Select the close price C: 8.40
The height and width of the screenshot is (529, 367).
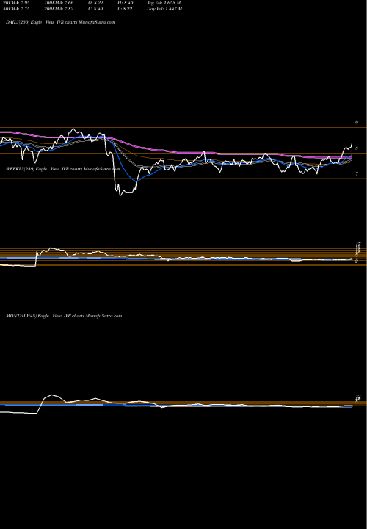(95, 9)
